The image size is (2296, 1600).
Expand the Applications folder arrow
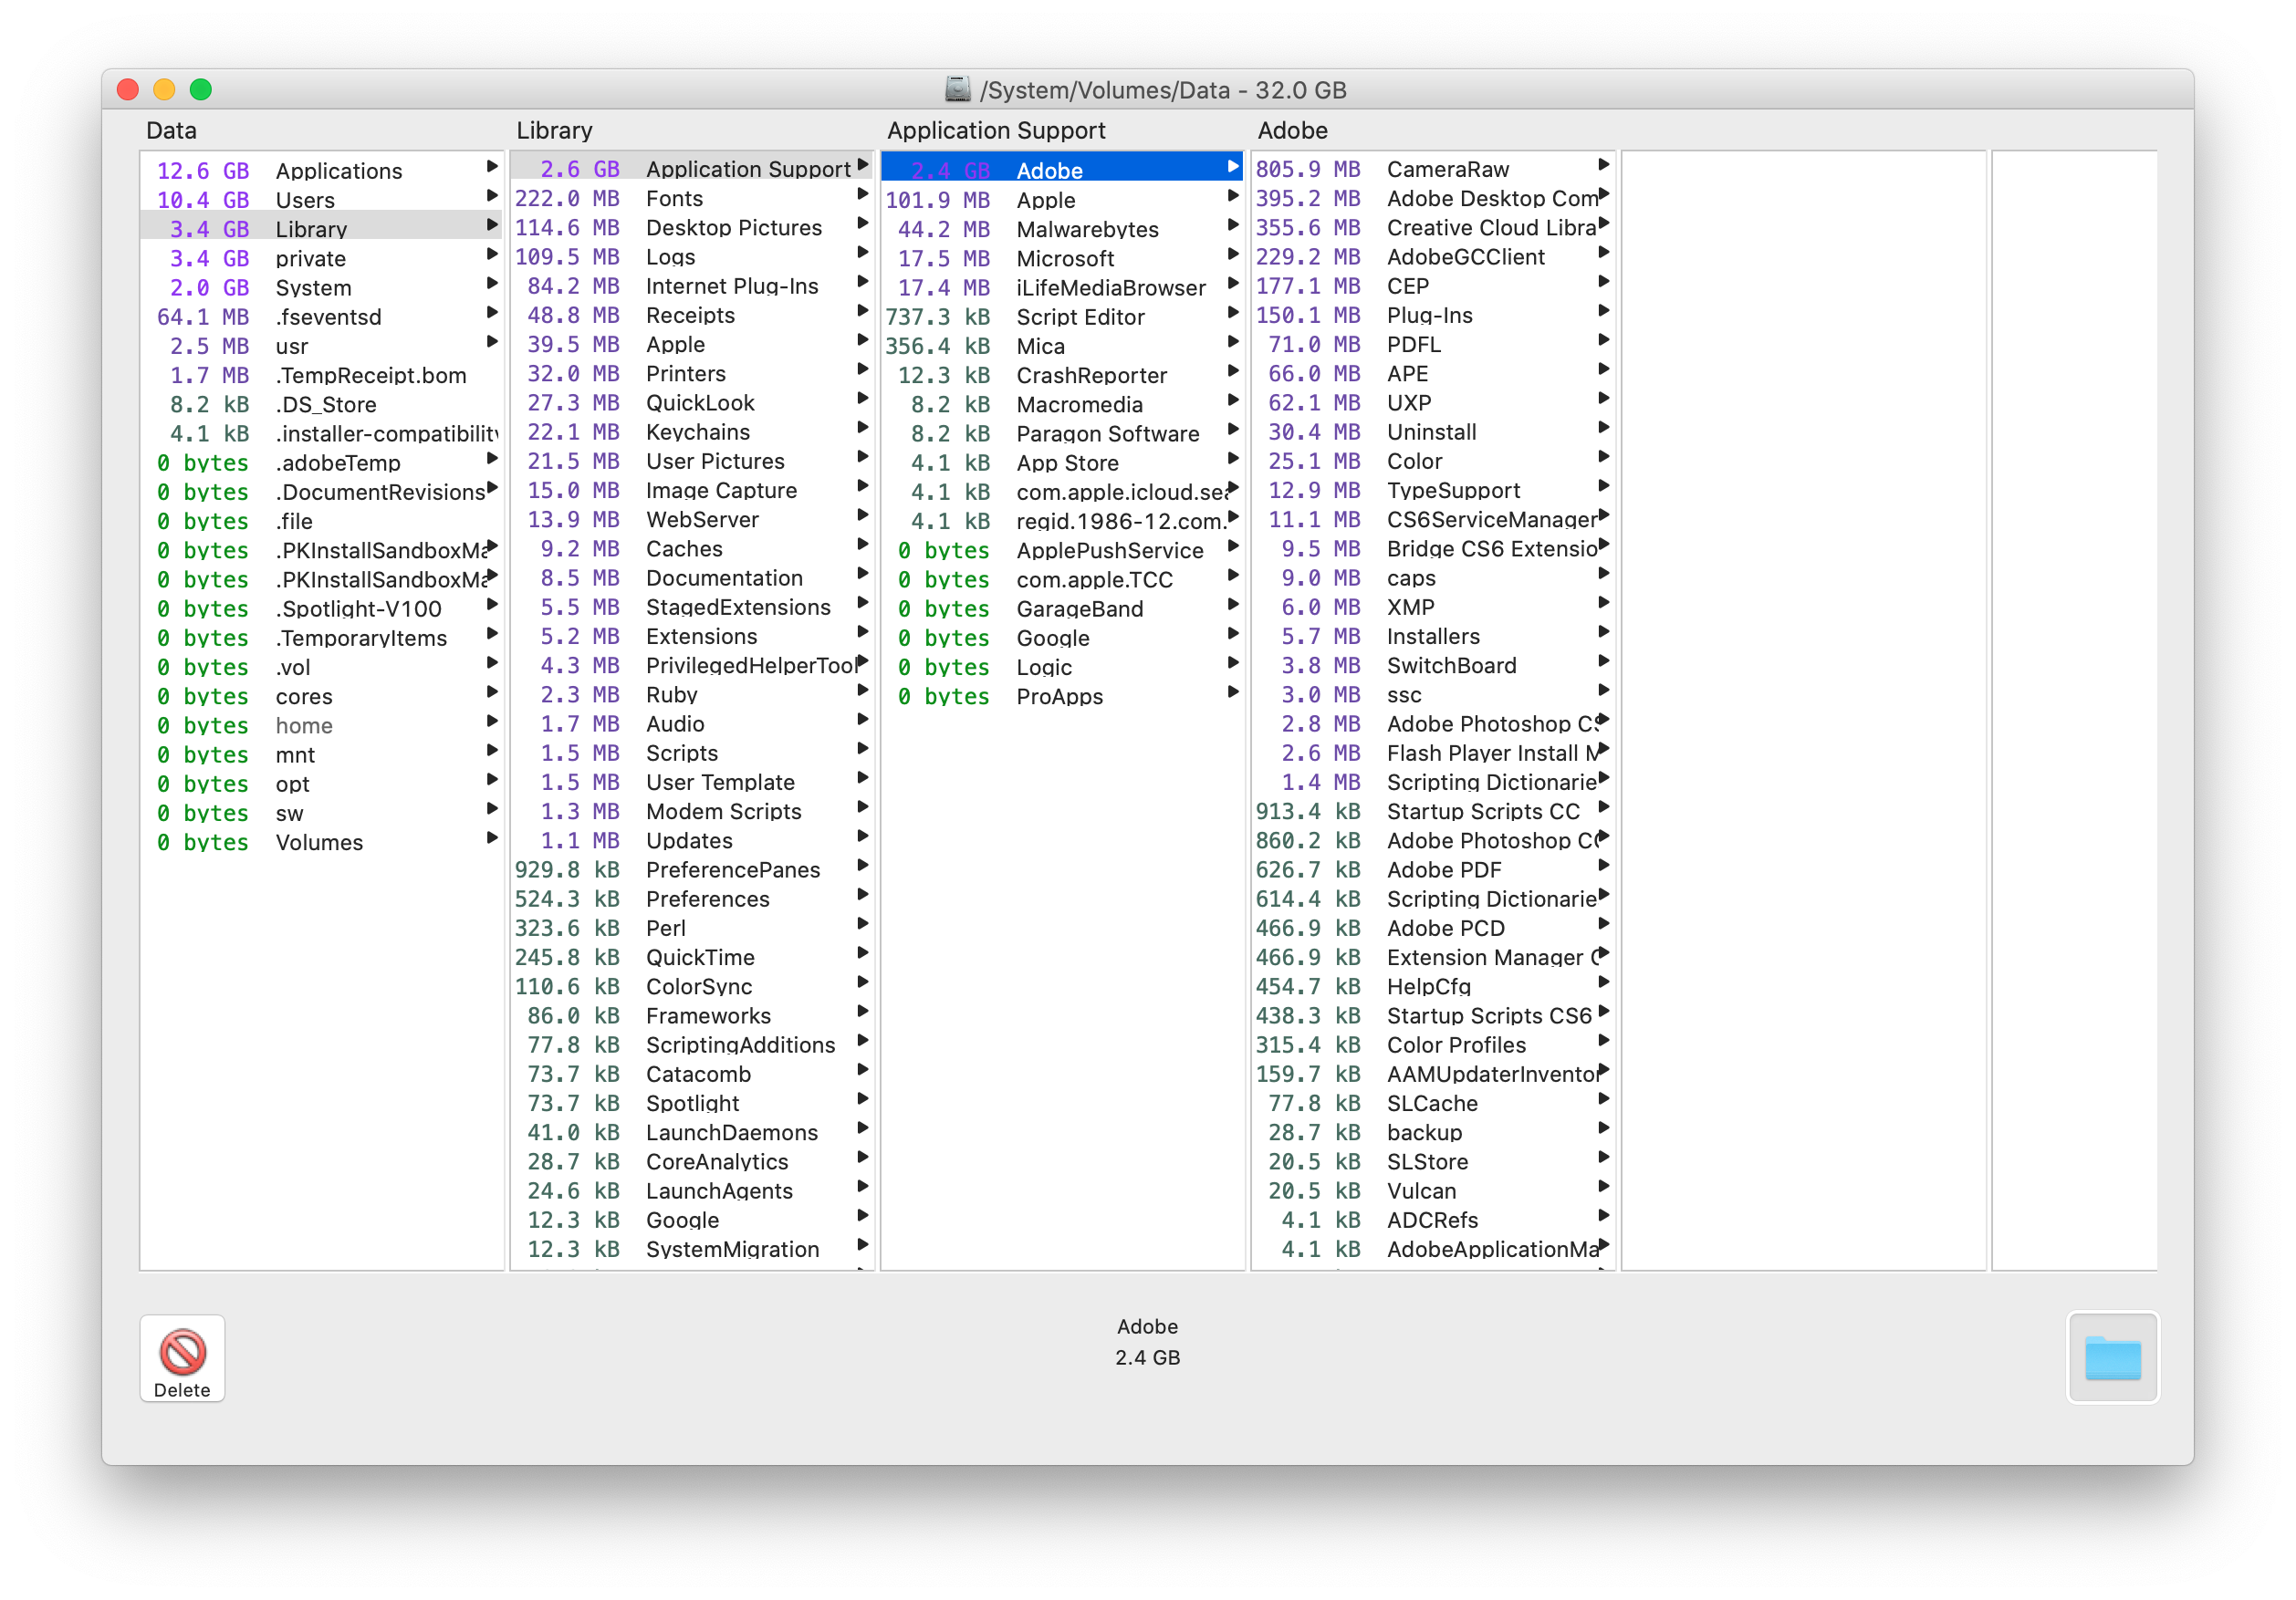coord(492,166)
